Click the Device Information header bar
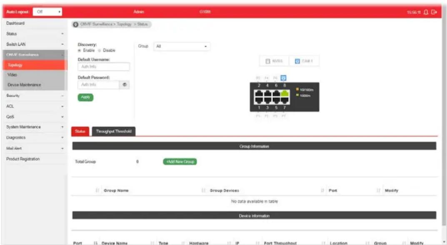447x245 pixels. tap(254, 216)
